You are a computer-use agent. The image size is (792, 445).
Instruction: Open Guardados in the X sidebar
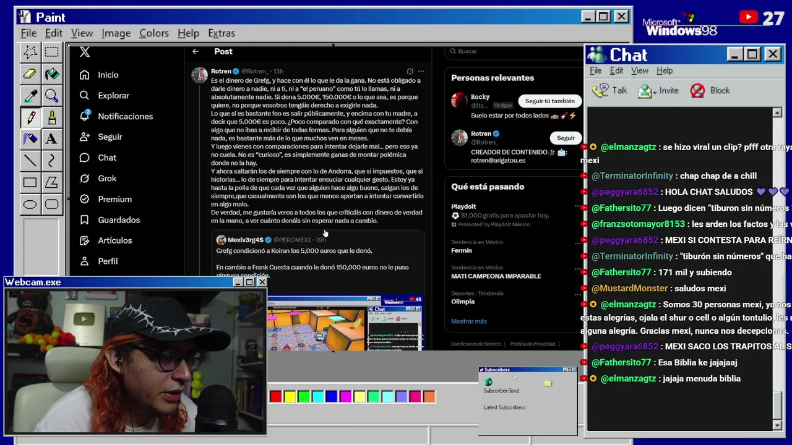(110, 219)
